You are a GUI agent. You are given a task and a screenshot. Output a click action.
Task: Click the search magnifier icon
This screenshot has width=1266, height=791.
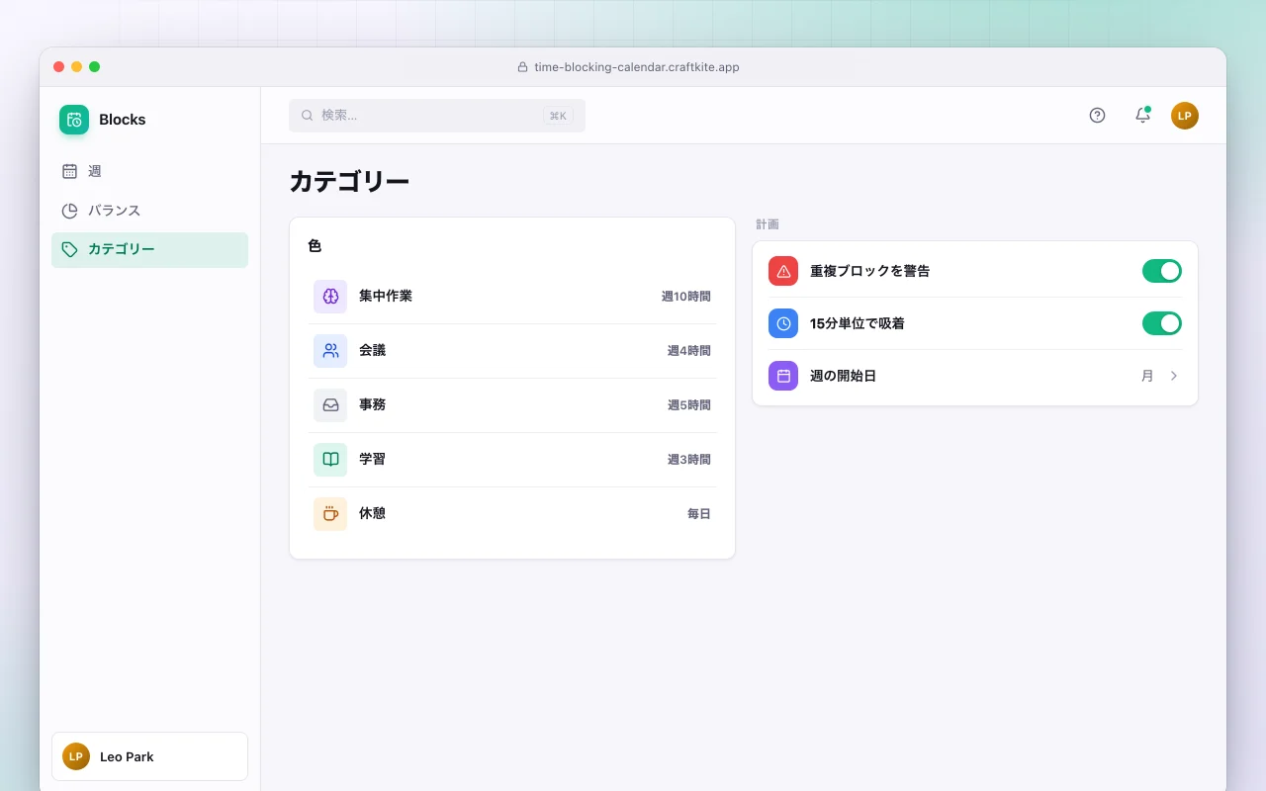tap(308, 116)
